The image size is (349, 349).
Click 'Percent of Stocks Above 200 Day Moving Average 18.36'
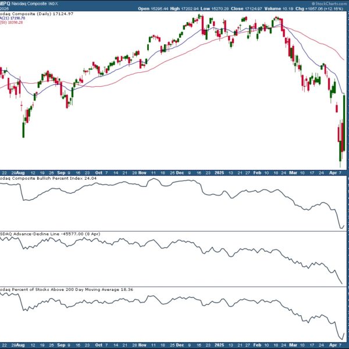[72, 290]
